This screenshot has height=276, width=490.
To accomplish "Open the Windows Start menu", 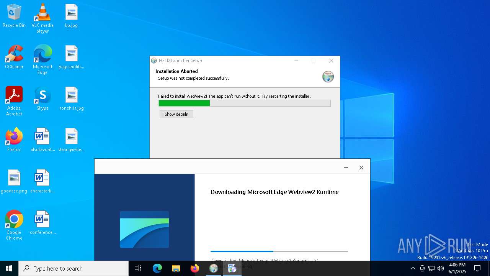I will pos(9,268).
